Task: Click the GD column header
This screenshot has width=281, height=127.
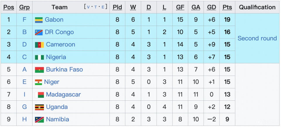Action: tap(211, 7)
